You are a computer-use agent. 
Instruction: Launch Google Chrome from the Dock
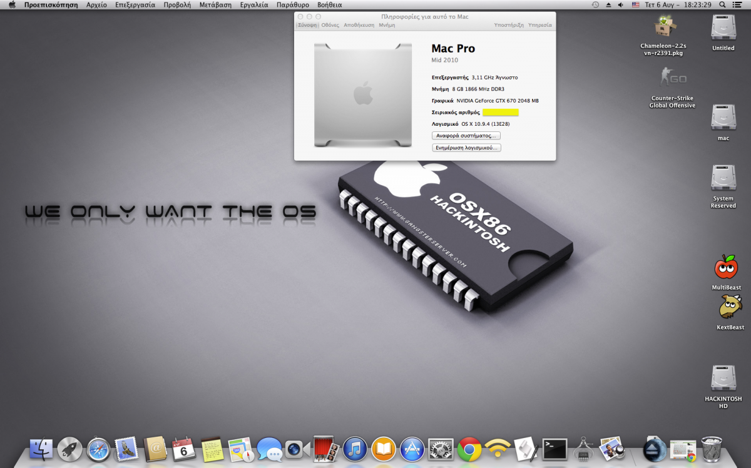[469, 449]
